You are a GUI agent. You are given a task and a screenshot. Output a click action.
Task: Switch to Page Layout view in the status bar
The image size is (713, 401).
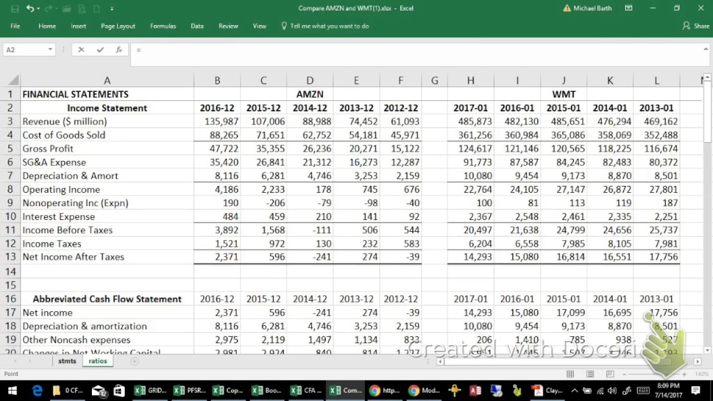click(590, 374)
